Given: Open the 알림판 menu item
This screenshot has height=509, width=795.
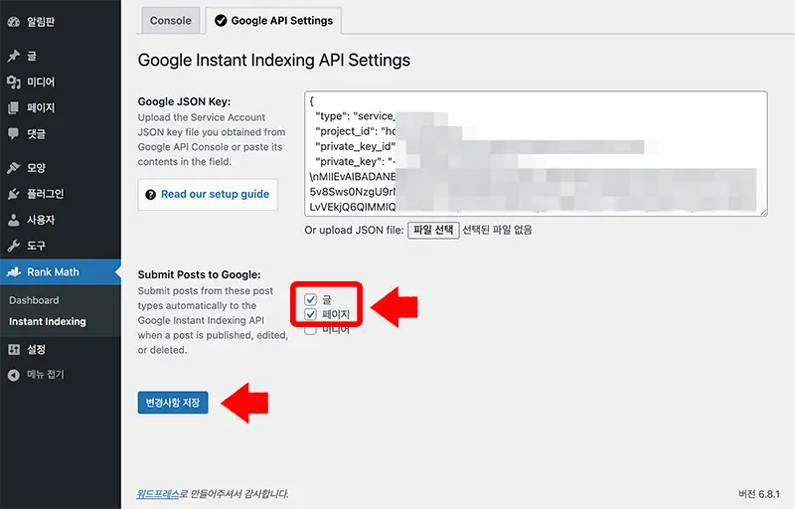Looking at the screenshot, I should tap(61, 21).
